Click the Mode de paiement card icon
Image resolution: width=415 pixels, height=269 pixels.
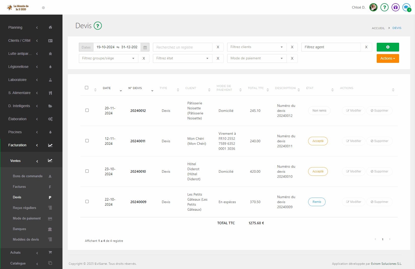[x=50, y=218]
